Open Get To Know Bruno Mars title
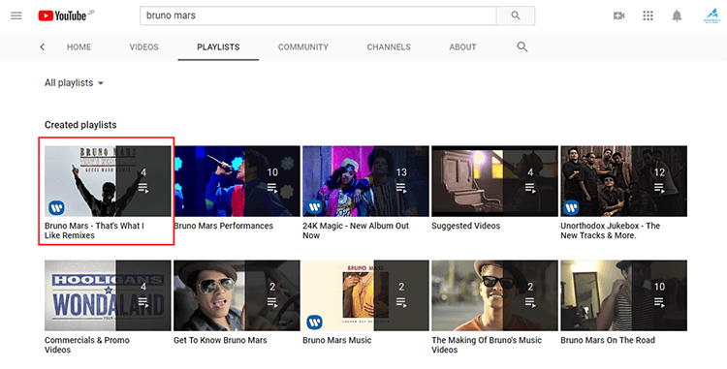 [220, 340]
